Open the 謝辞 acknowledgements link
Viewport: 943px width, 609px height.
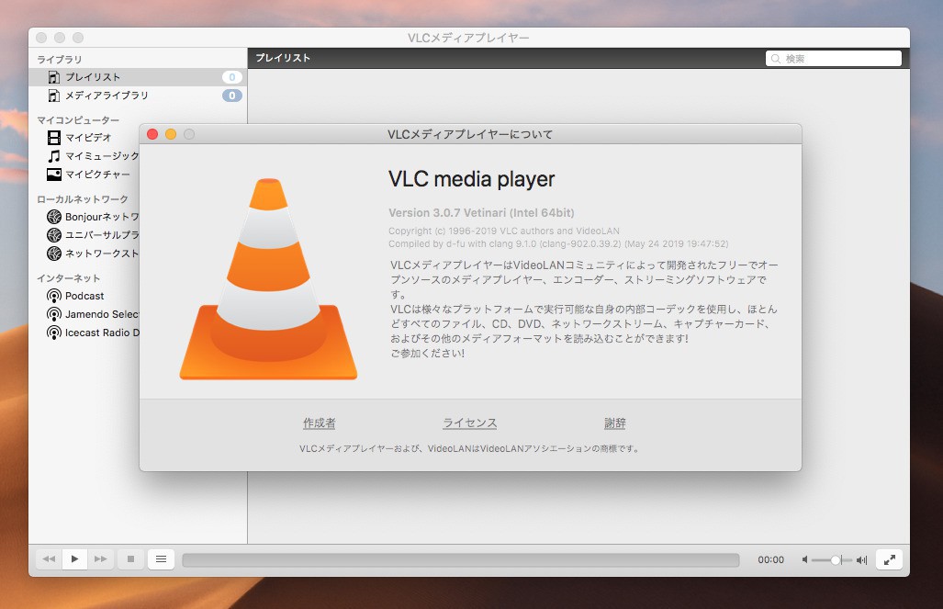pos(614,423)
